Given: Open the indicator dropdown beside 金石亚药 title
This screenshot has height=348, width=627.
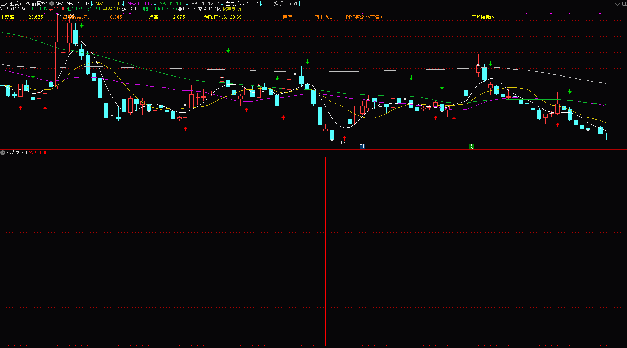Looking at the screenshot, I should click(52, 3).
